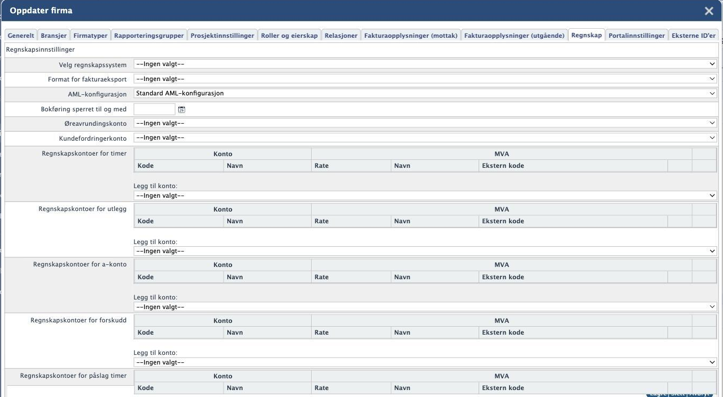
Task: Open Legg til konto dropdown for a-konto
Action: [425, 307]
